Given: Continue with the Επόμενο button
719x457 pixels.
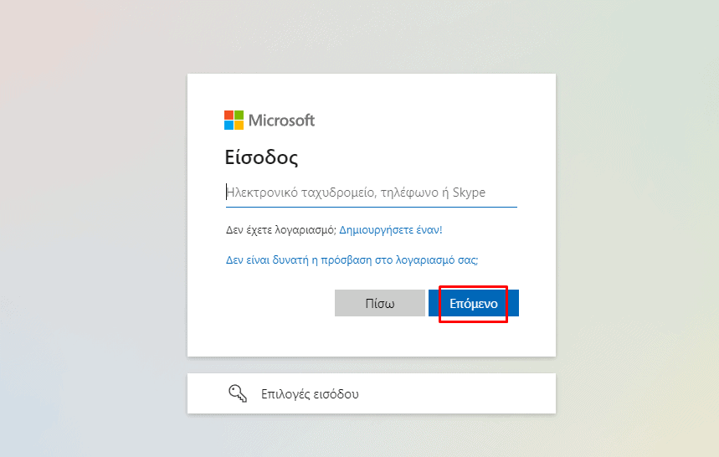Looking at the screenshot, I should 474,303.
